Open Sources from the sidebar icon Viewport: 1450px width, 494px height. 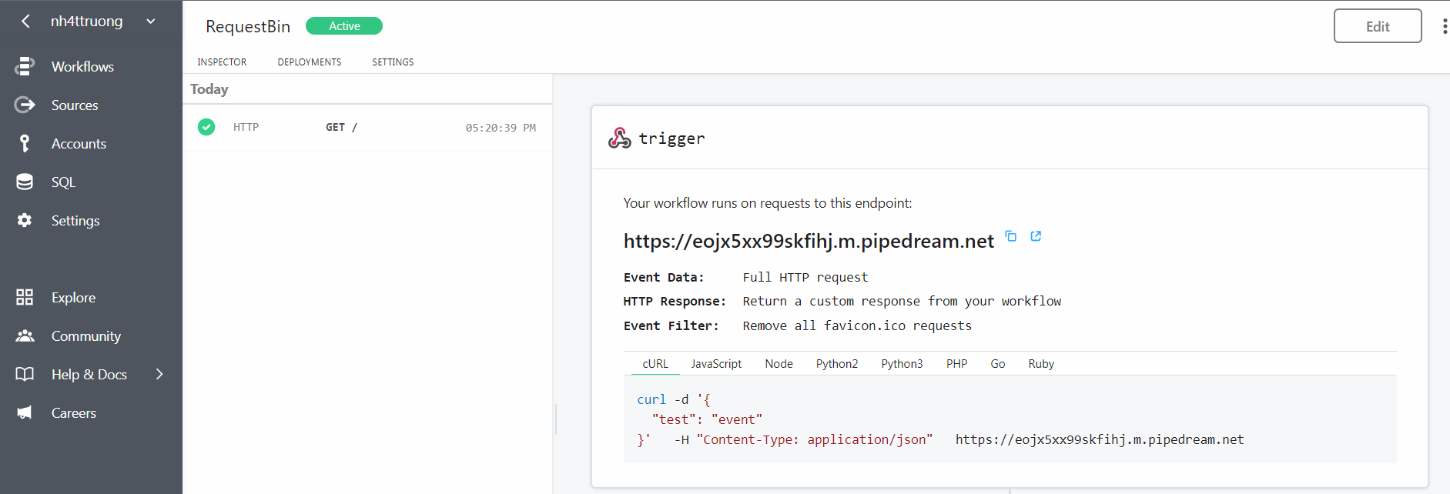pyautogui.click(x=25, y=105)
